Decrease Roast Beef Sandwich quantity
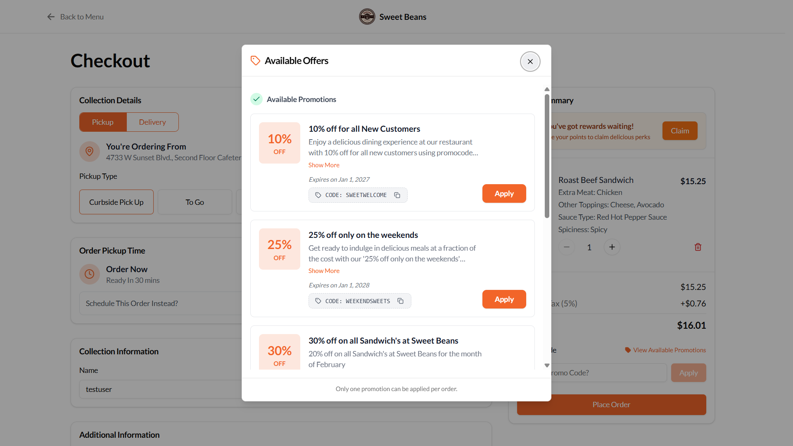 click(x=567, y=247)
